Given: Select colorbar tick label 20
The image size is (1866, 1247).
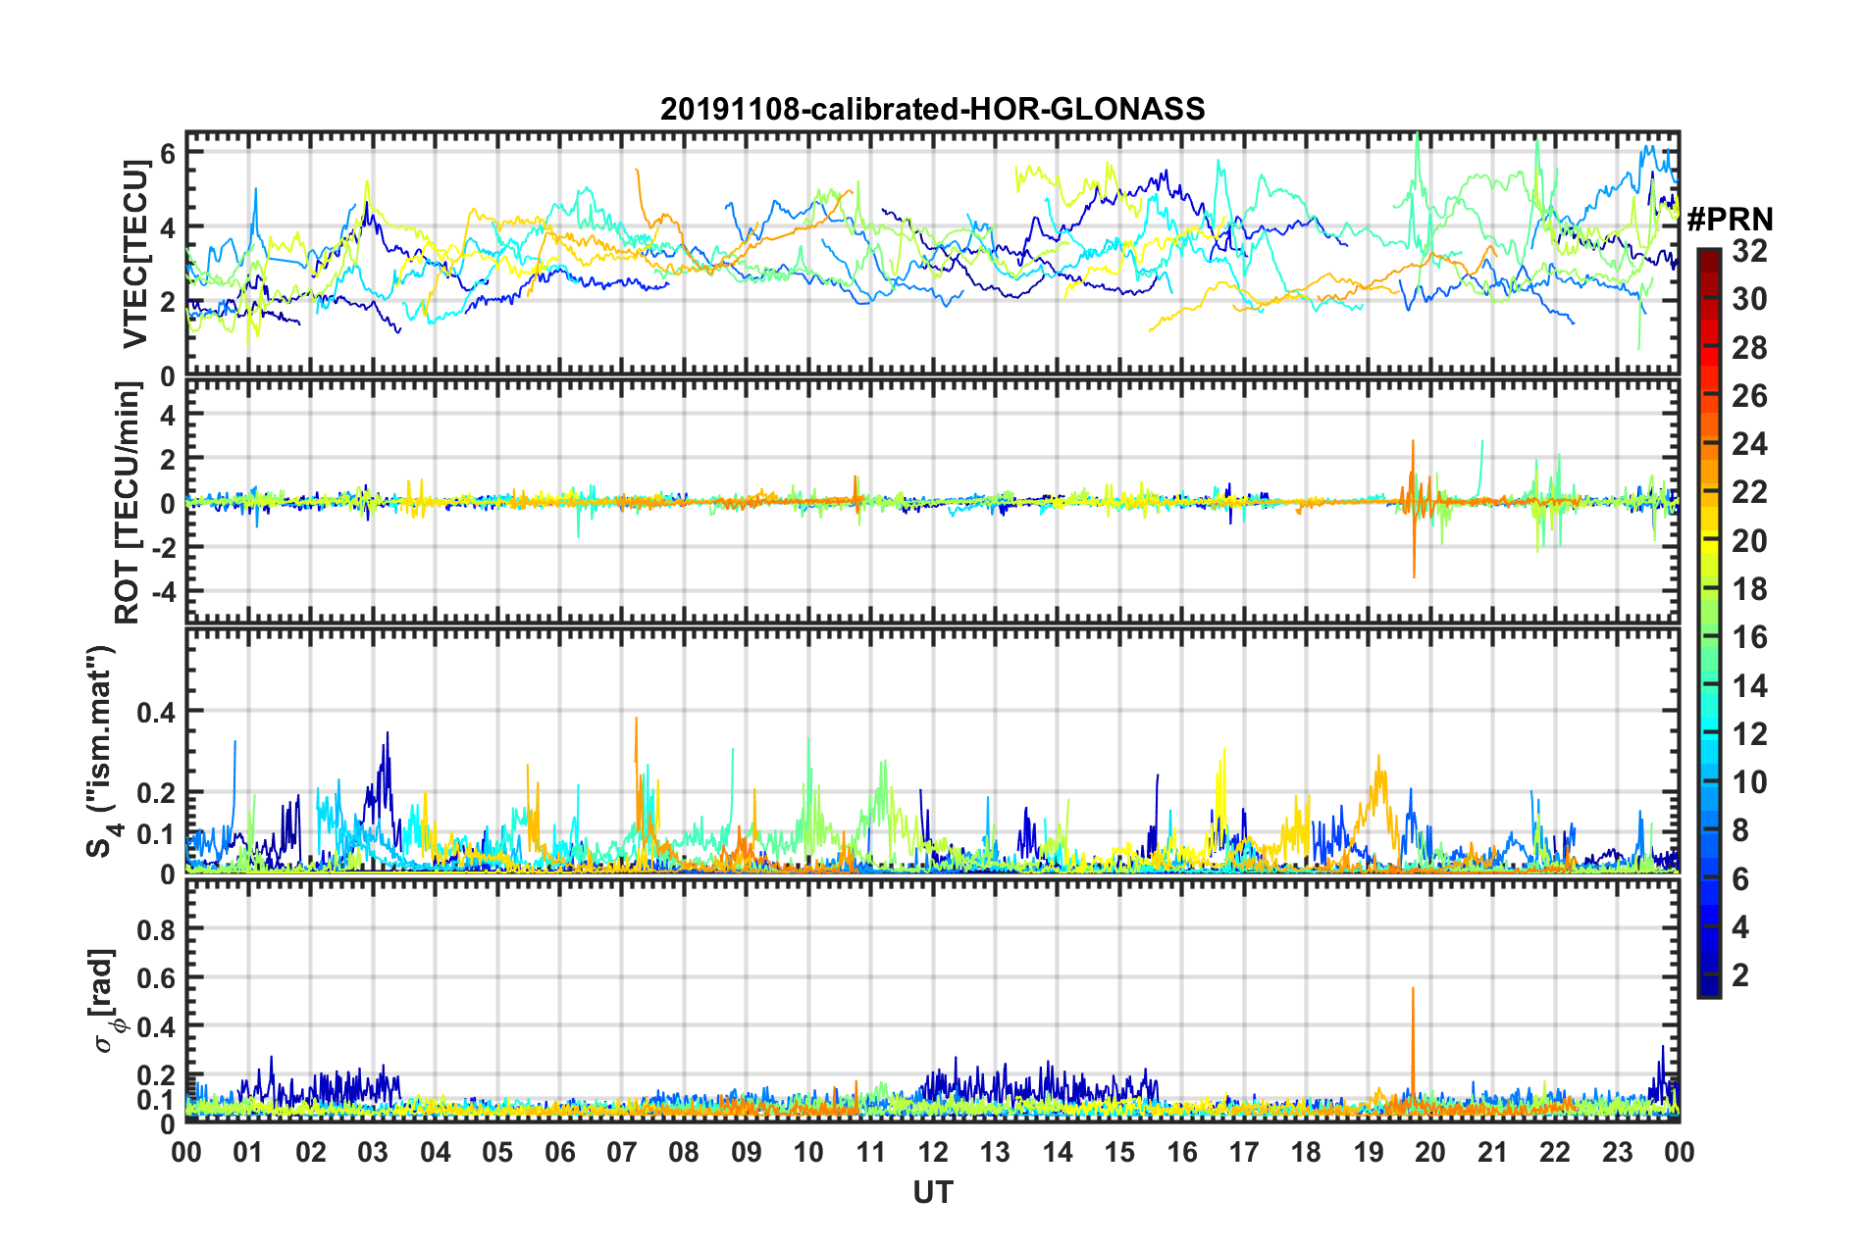Looking at the screenshot, I should pyautogui.click(x=1749, y=541).
